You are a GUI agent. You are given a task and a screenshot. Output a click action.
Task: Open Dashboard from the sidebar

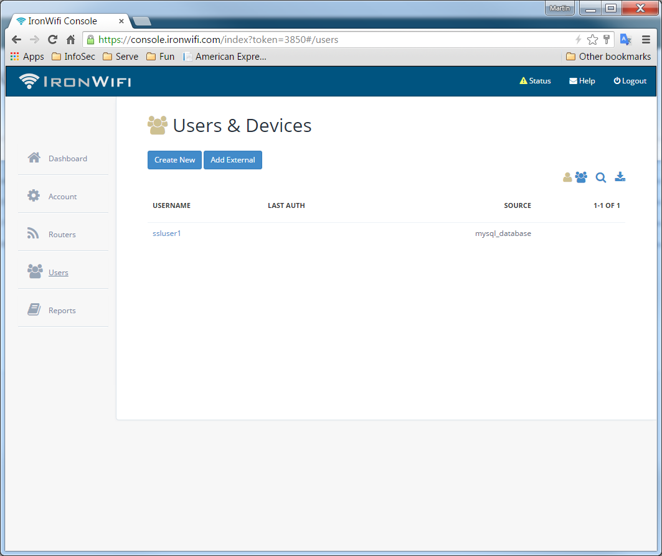pyautogui.click(x=67, y=159)
